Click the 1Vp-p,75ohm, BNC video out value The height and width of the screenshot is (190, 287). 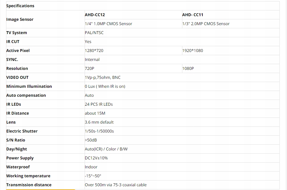point(103,77)
